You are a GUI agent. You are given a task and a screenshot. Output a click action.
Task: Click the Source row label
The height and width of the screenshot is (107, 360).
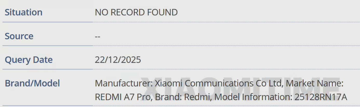19,36
